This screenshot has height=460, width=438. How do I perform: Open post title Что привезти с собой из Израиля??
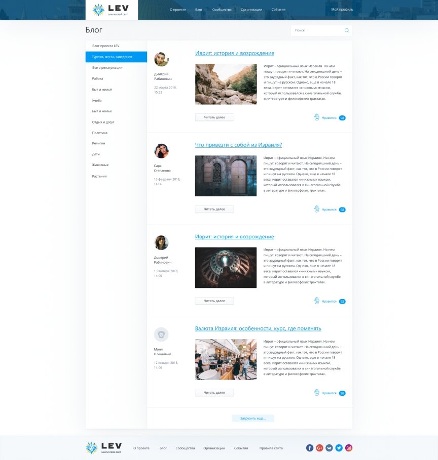click(x=238, y=145)
